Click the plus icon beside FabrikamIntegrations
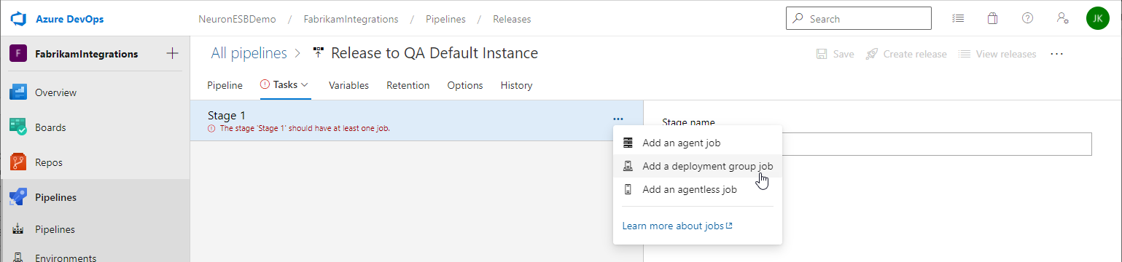The image size is (1122, 262). 172,53
